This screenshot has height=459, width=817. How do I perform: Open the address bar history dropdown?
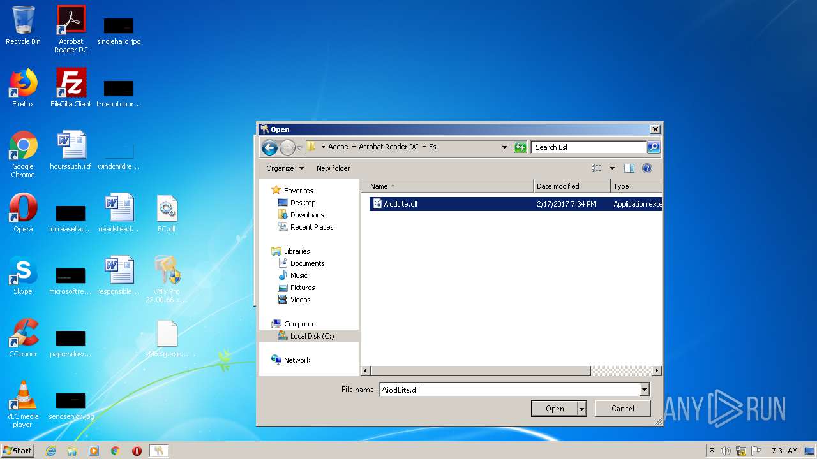(504, 147)
